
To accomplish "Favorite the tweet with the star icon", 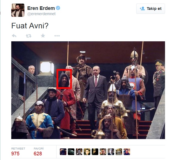I will (43, 36).
